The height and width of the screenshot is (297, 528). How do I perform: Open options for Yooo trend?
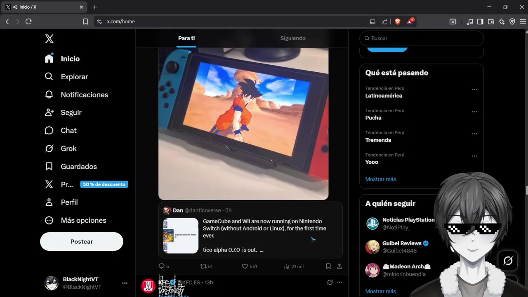click(x=474, y=156)
